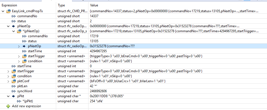Click the type cell 'unsigned char *'
Image resolution: width=267 pixels, height=110 pixels.
[x=69, y=96]
